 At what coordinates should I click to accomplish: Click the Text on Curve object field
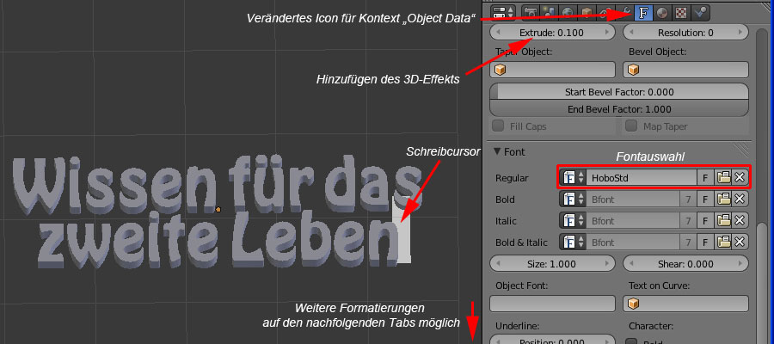684,303
